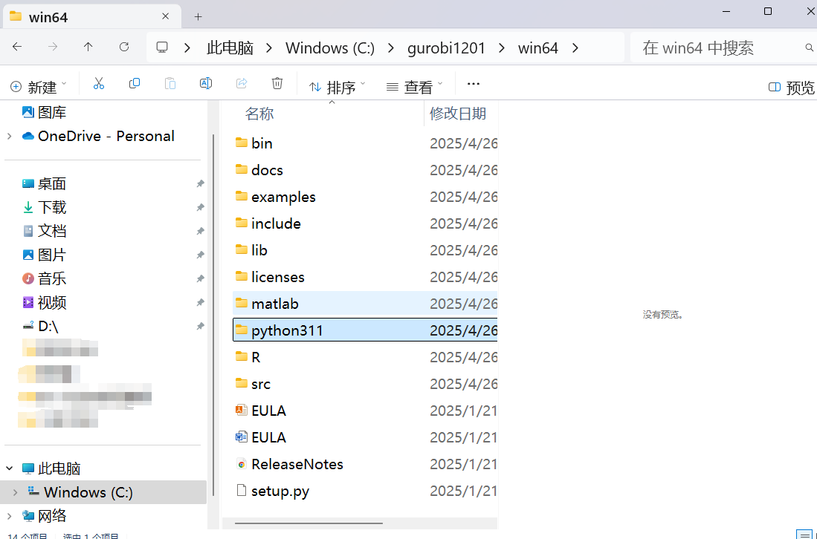817x539 pixels.
Task: Select the licenses folder
Action: point(365,277)
